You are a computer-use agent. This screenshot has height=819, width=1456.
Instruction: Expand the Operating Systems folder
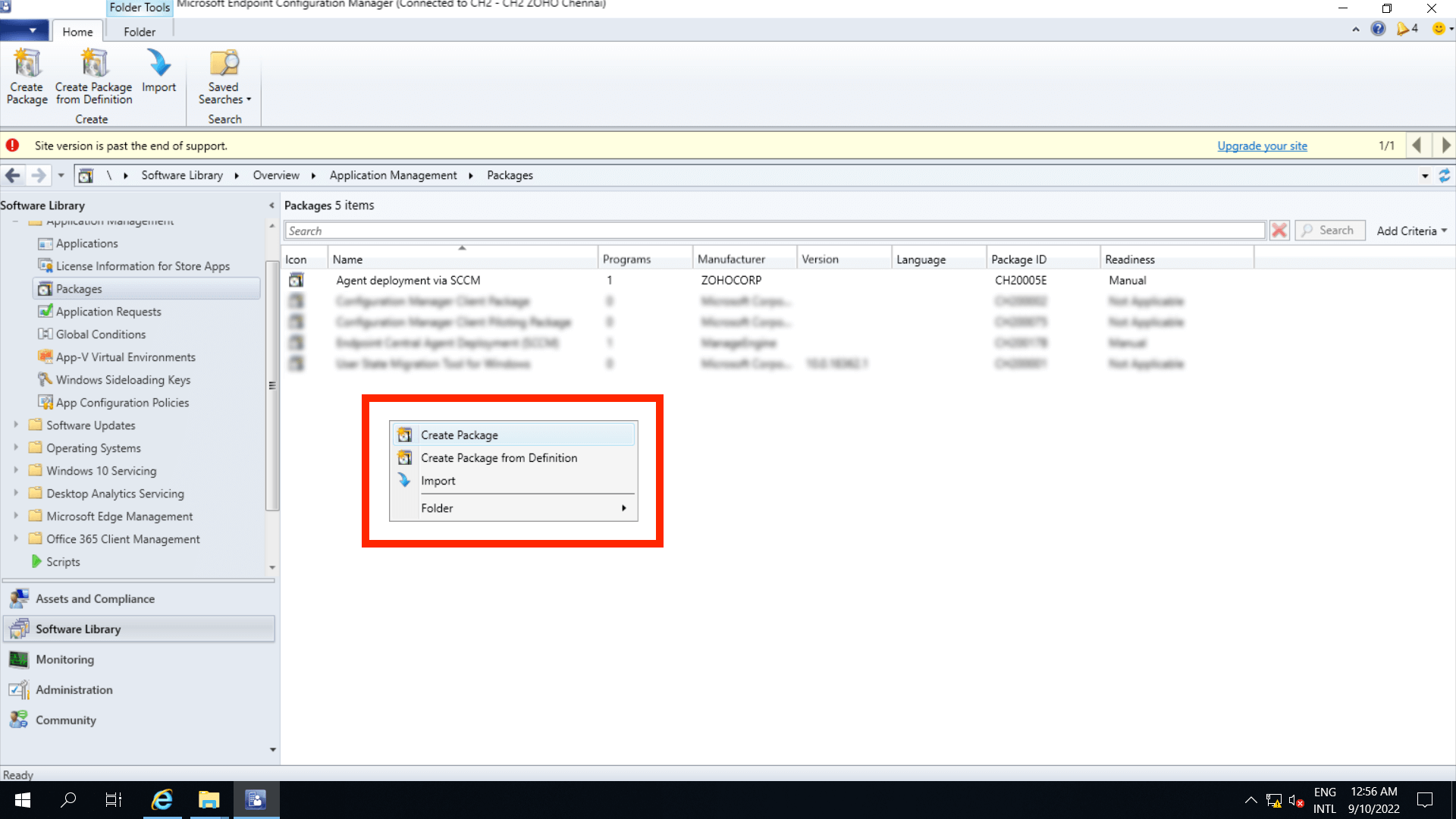pyautogui.click(x=17, y=447)
